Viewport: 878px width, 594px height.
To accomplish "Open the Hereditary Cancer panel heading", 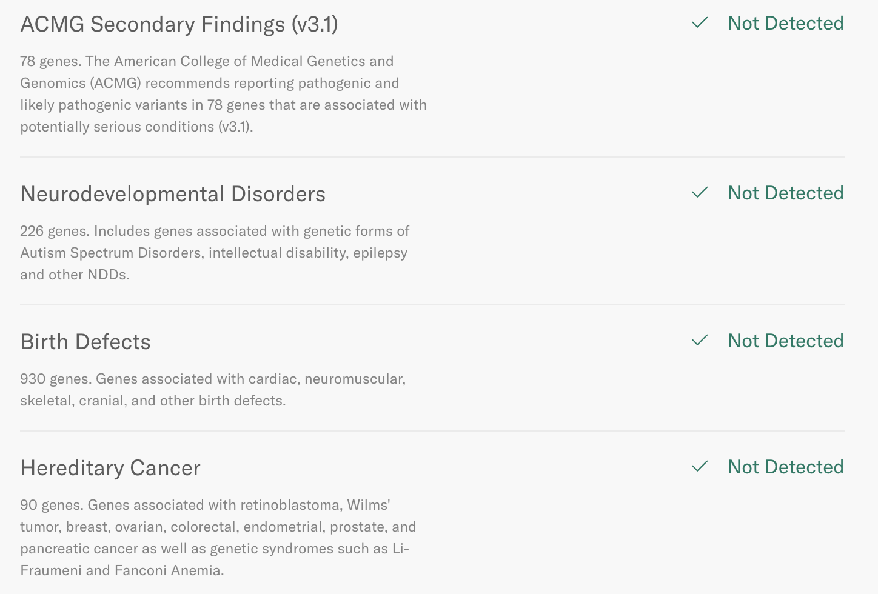I will click(110, 468).
